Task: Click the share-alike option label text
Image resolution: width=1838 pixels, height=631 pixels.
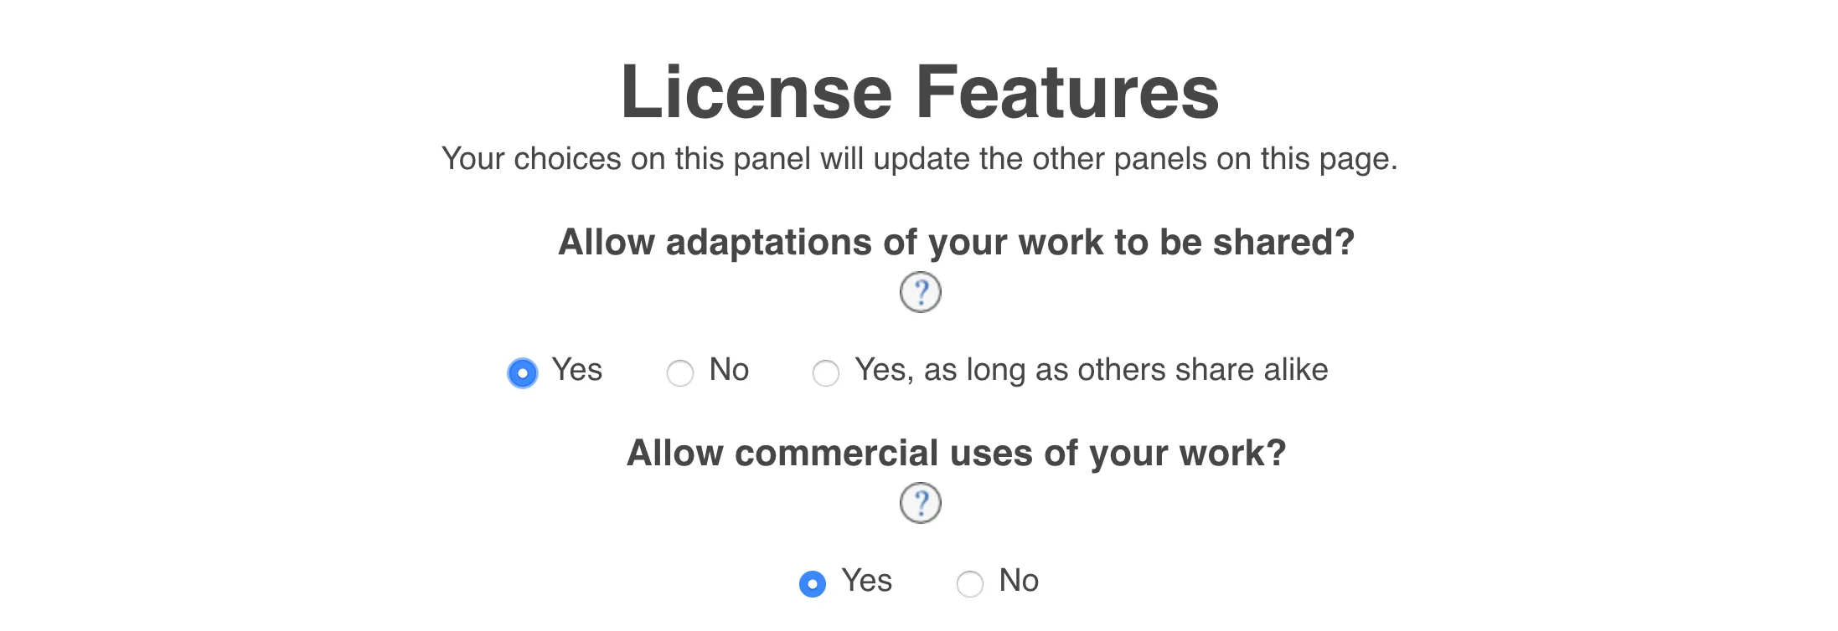Action: 1089,369
